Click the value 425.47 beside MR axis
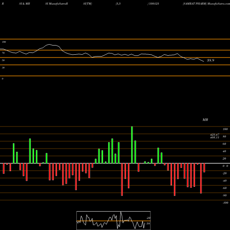 click(x=215, y=134)
